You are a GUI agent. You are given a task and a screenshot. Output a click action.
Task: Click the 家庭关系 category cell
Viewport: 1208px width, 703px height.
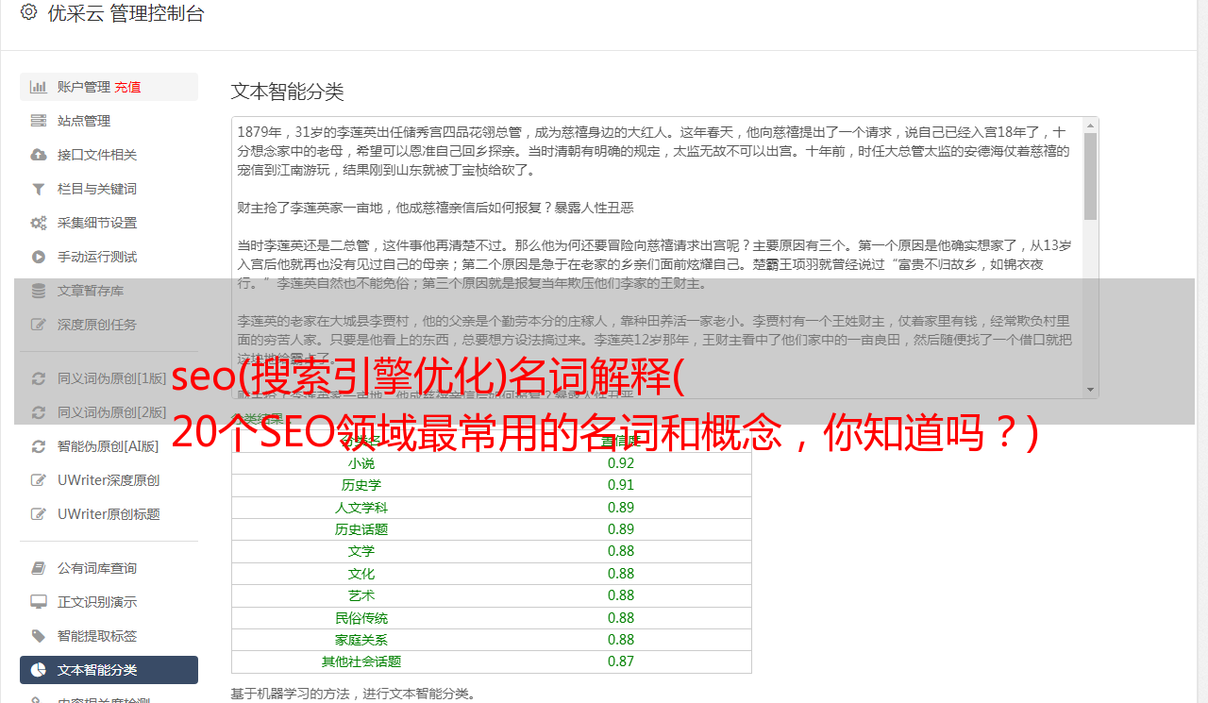pos(361,640)
